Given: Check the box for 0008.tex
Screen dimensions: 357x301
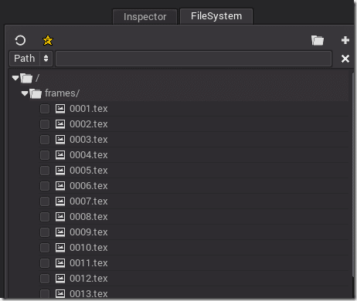Looking at the screenshot, I should point(45,217).
